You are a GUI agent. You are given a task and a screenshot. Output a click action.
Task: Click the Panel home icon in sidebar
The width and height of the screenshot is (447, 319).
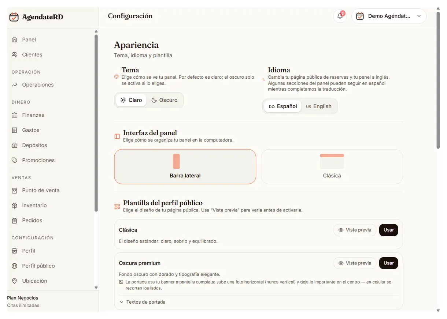(15, 40)
